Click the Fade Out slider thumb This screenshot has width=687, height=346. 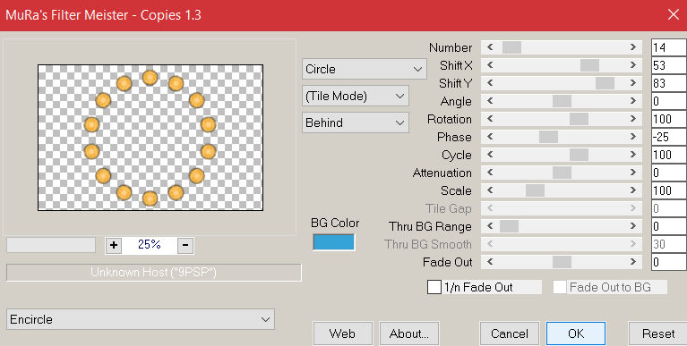[x=562, y=262]
